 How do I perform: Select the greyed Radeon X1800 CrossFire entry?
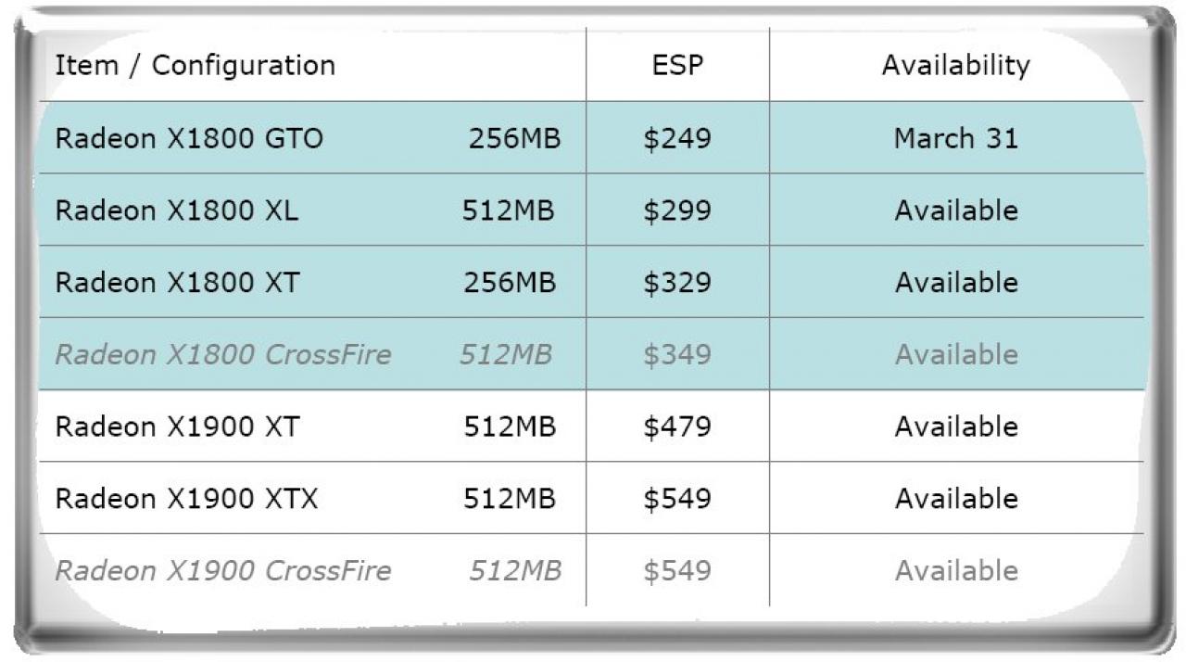click(x=222, y=355)
